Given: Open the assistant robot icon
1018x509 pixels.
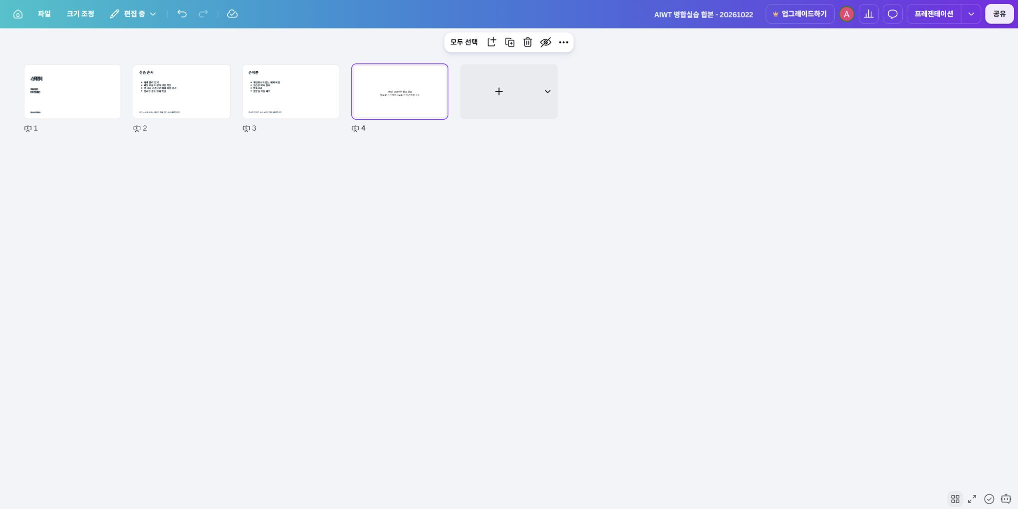Looking at the screenshot, I should click(x=1006, y=499).
